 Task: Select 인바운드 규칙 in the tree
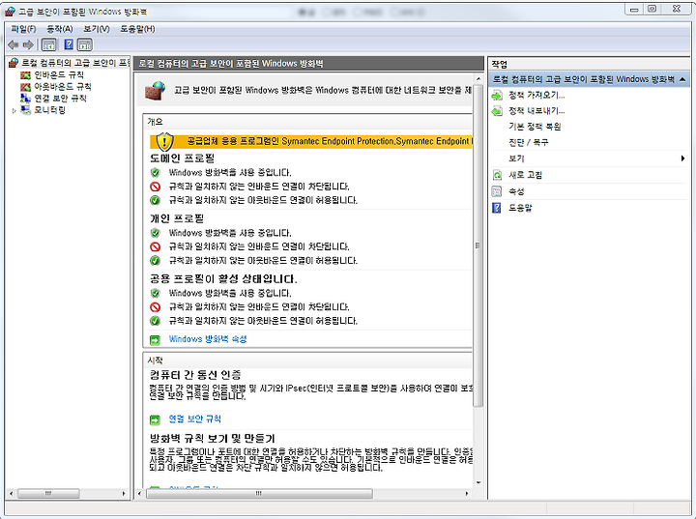tap(59, 74)
